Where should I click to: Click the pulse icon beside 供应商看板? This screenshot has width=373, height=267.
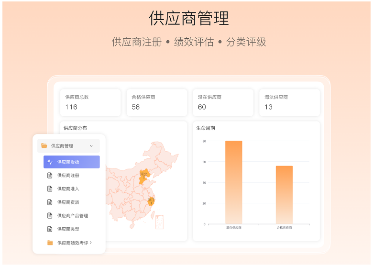pyautogui.click(x=50, y=162)
